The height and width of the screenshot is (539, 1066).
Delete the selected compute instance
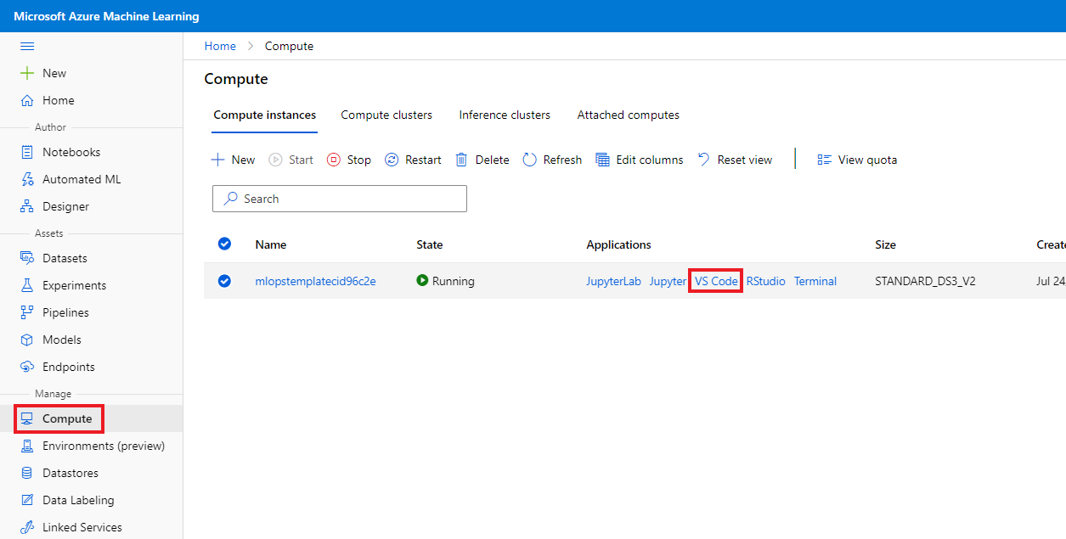click(482, 160)
